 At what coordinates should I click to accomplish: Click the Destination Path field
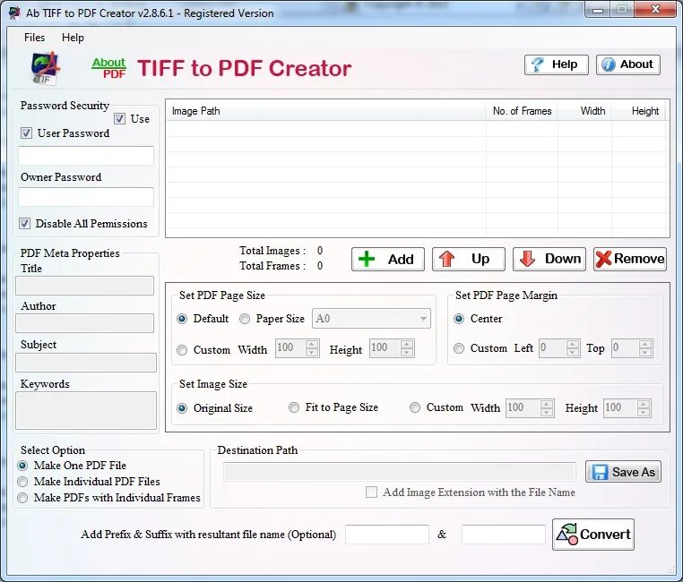(400, 472)
